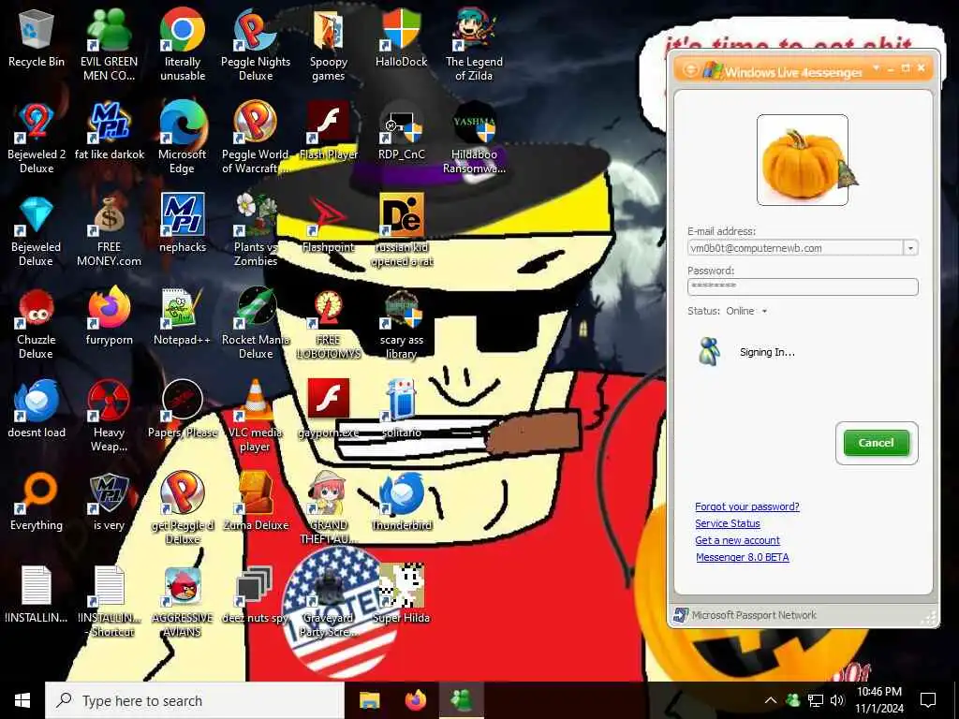
Task: Select the Rocket Mania Deluxe icon
Action: 256,308
